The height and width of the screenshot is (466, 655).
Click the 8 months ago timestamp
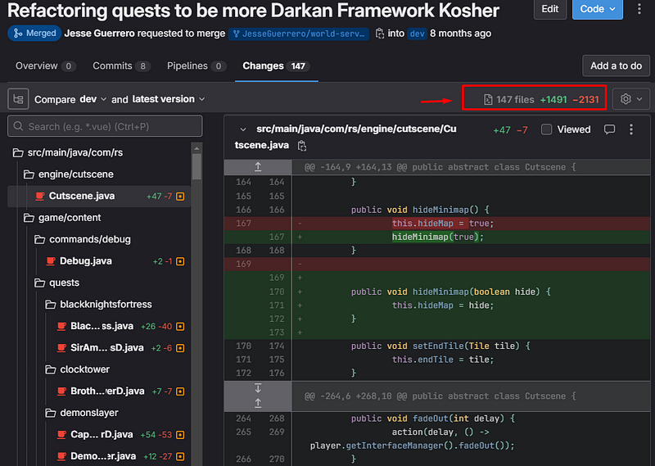[460, 34]
